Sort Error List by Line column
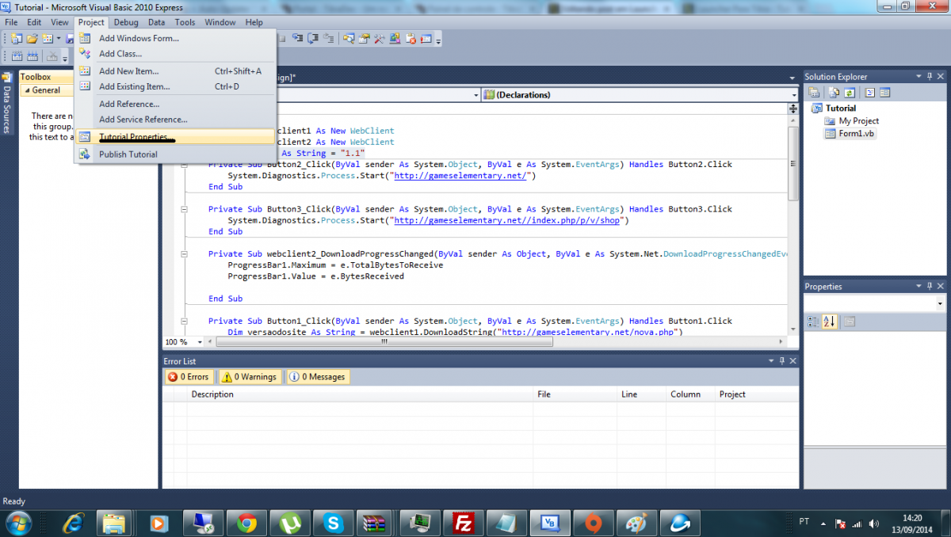Screen dimensions: 951x537 [642, 394]
